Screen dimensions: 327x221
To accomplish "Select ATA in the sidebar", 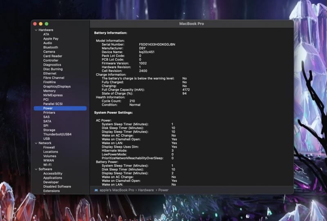I will pos(46,34).
